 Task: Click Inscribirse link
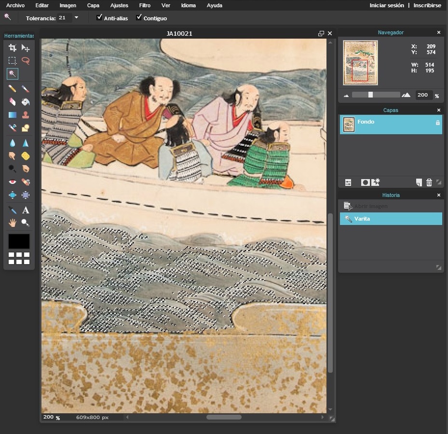[427, 5]
